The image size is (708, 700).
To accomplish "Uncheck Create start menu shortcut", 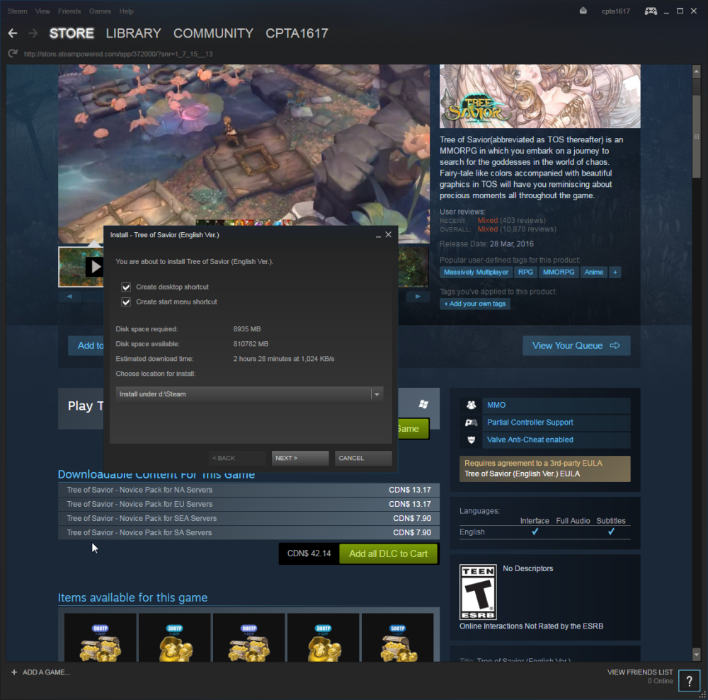I will pyautogui.click(x=126, y=302).
